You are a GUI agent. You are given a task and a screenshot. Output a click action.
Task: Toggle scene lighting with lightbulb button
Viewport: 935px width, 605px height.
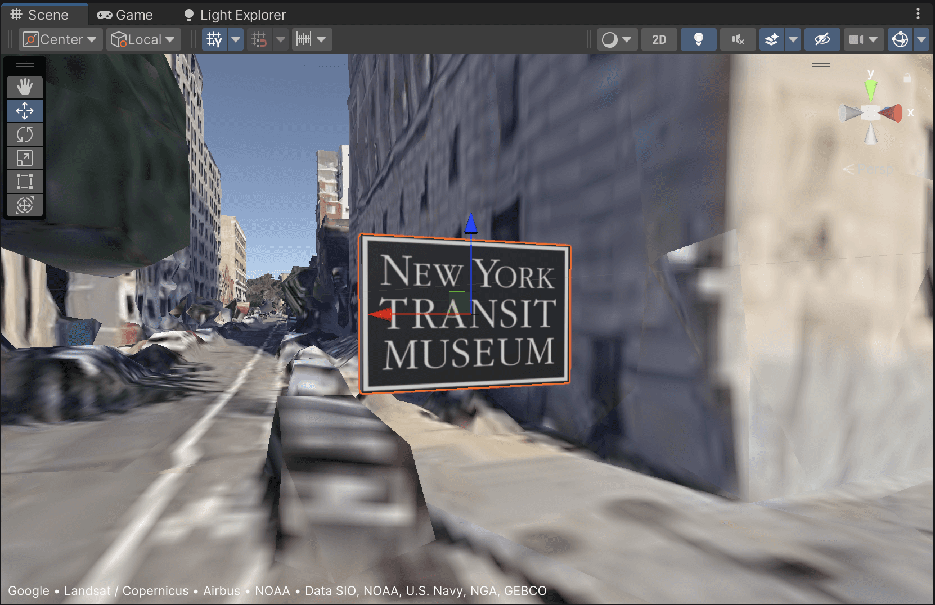pos(698,39)
